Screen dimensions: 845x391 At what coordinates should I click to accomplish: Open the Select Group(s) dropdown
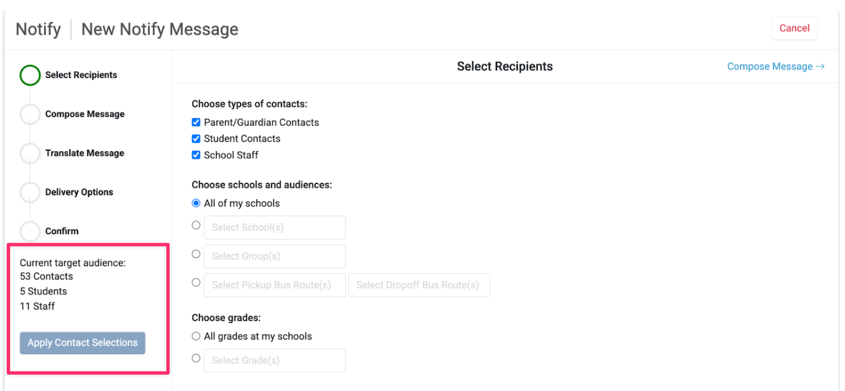tap(275, 256)
